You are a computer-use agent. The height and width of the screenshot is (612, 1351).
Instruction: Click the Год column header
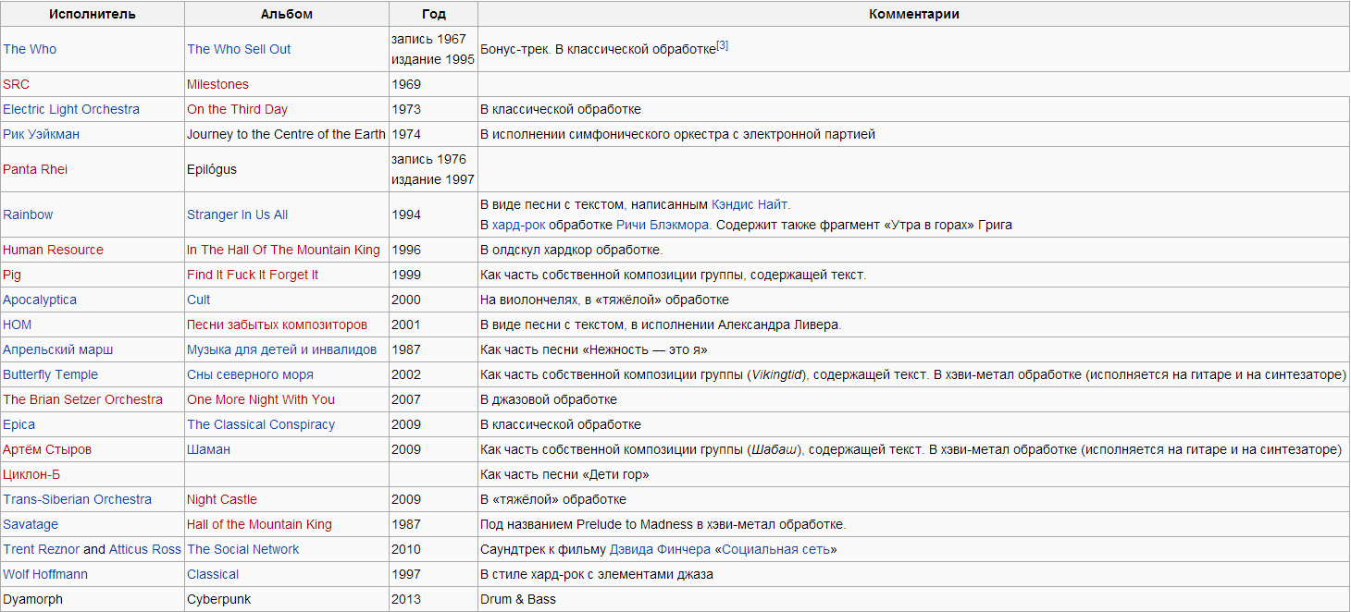(433, 14)
